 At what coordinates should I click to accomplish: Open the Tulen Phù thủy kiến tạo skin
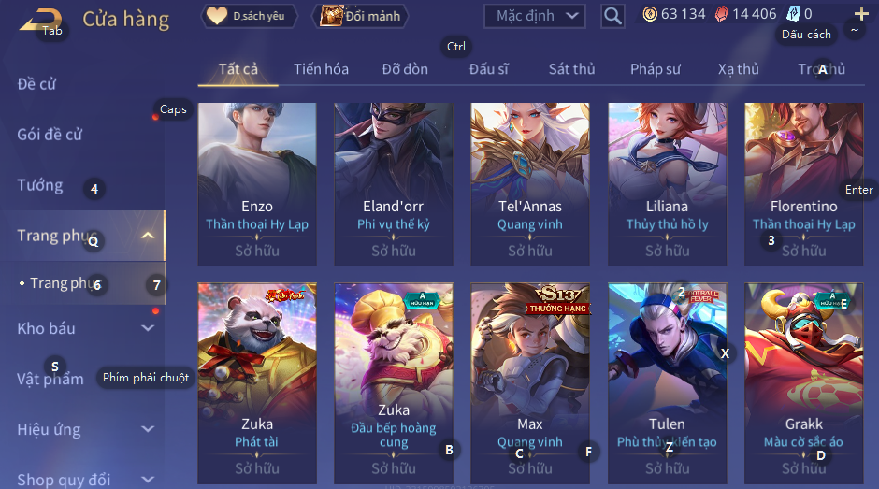(x=667, y=383)
